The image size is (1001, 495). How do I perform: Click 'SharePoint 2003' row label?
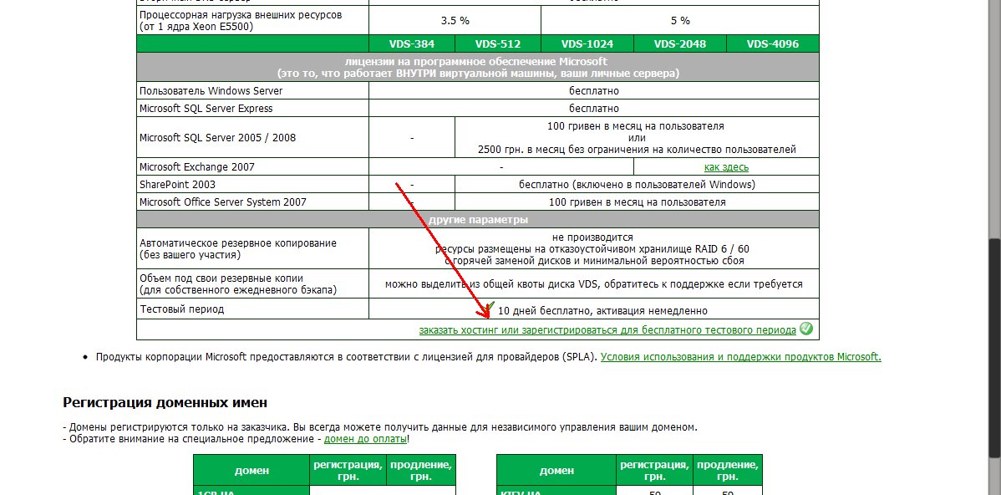coord(177,185)
